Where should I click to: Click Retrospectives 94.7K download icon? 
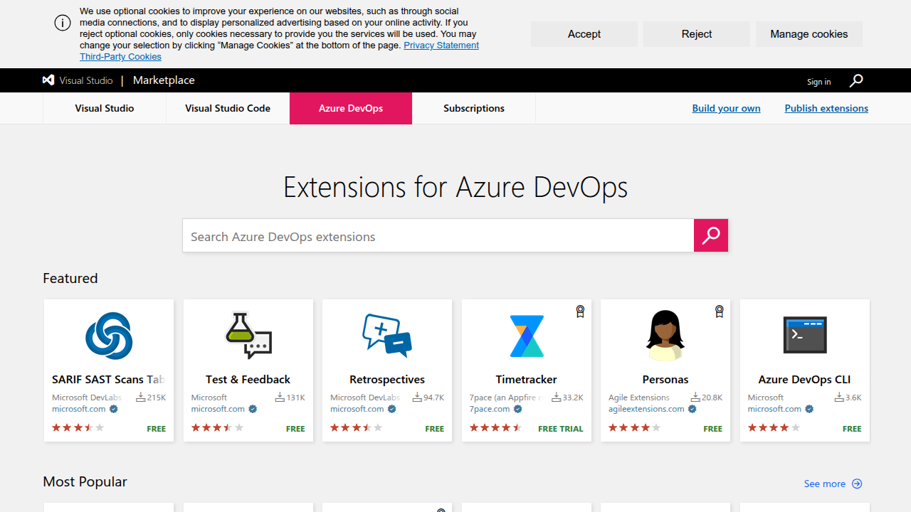[418, 398]
